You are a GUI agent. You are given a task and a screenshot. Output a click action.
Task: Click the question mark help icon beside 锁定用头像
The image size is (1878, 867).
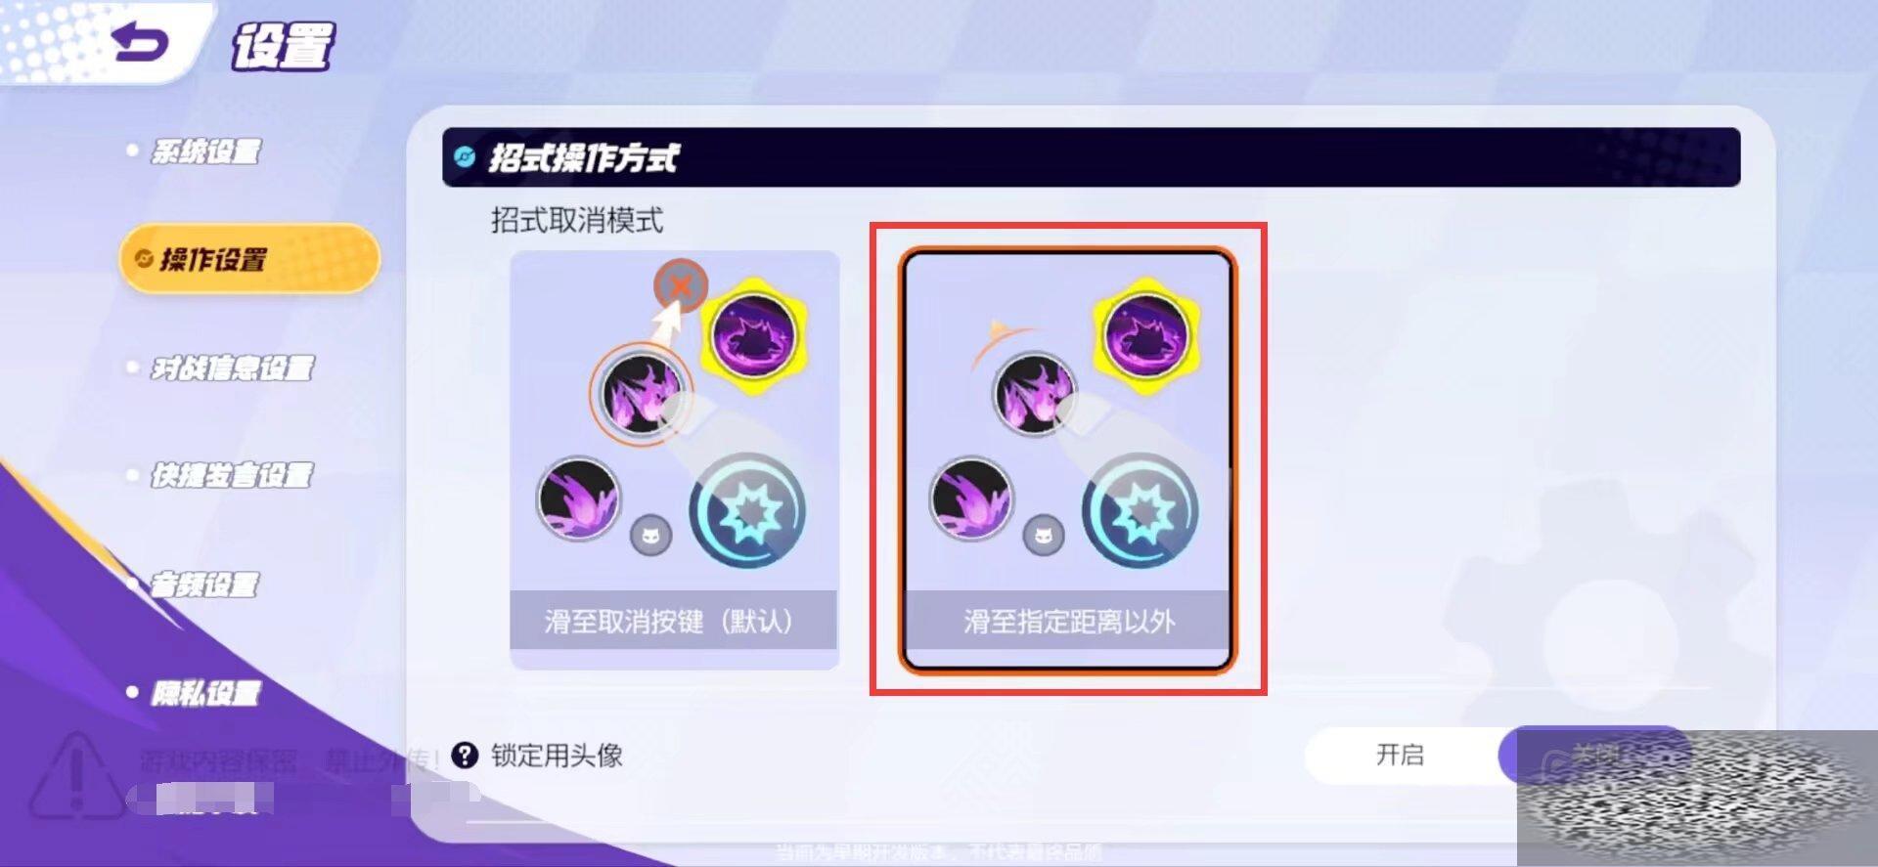[x=465, y=755]
